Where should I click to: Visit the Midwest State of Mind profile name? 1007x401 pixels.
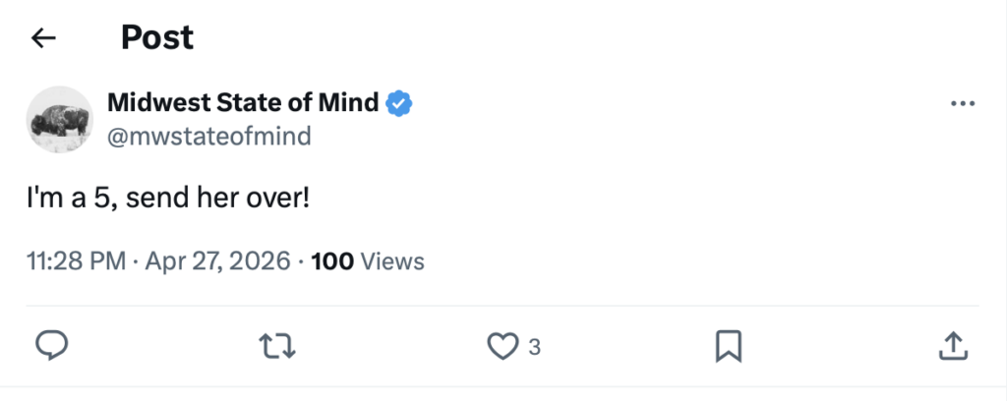pyautogui.click(x=242, y=102)
